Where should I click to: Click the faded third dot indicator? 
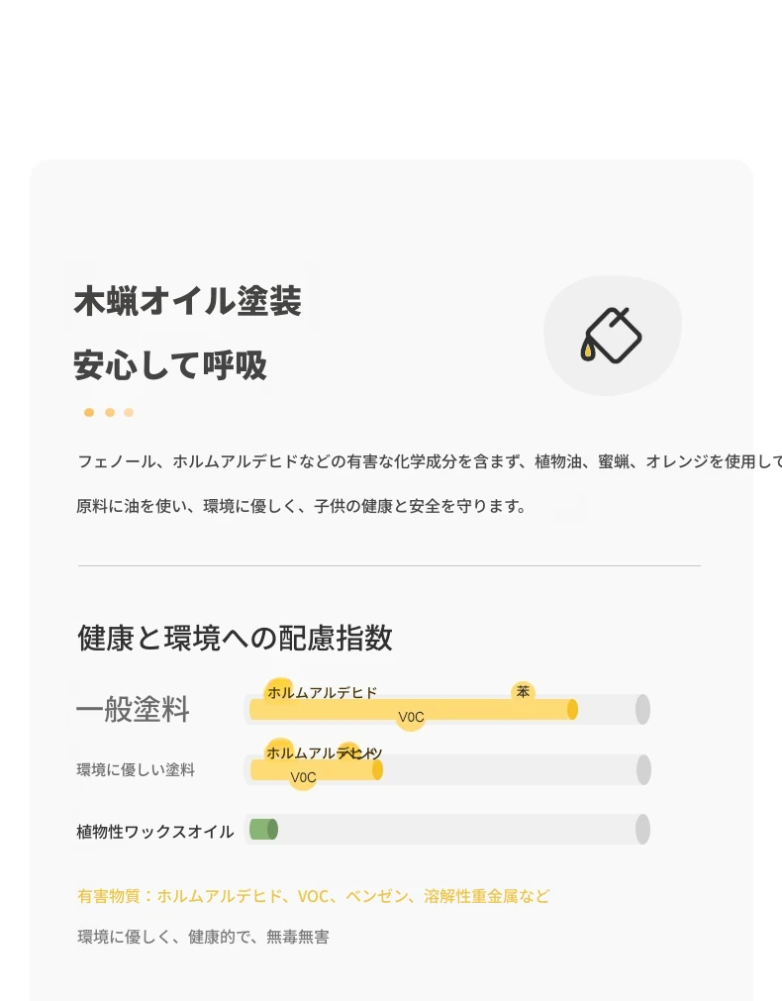click(129, 413)
